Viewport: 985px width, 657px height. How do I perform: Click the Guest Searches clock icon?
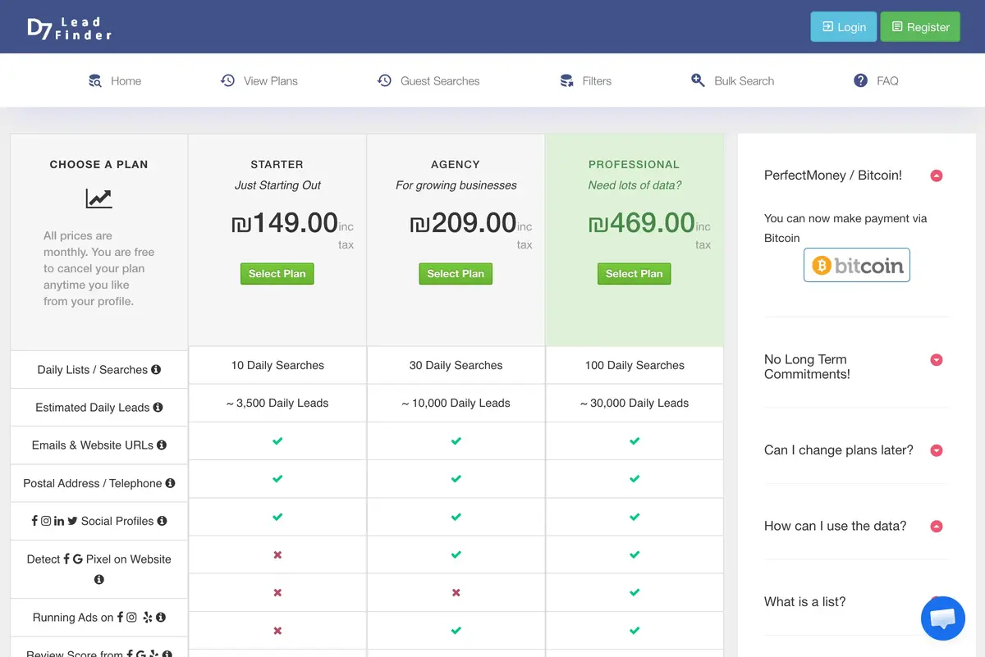pos(384,80)
